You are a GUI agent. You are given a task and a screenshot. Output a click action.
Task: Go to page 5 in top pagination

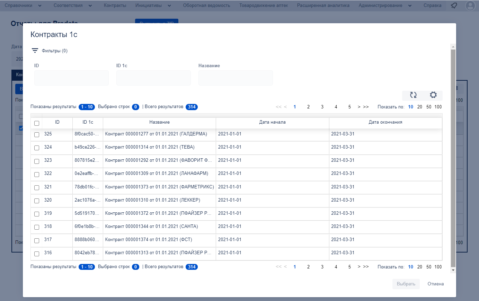click(349, 107)
